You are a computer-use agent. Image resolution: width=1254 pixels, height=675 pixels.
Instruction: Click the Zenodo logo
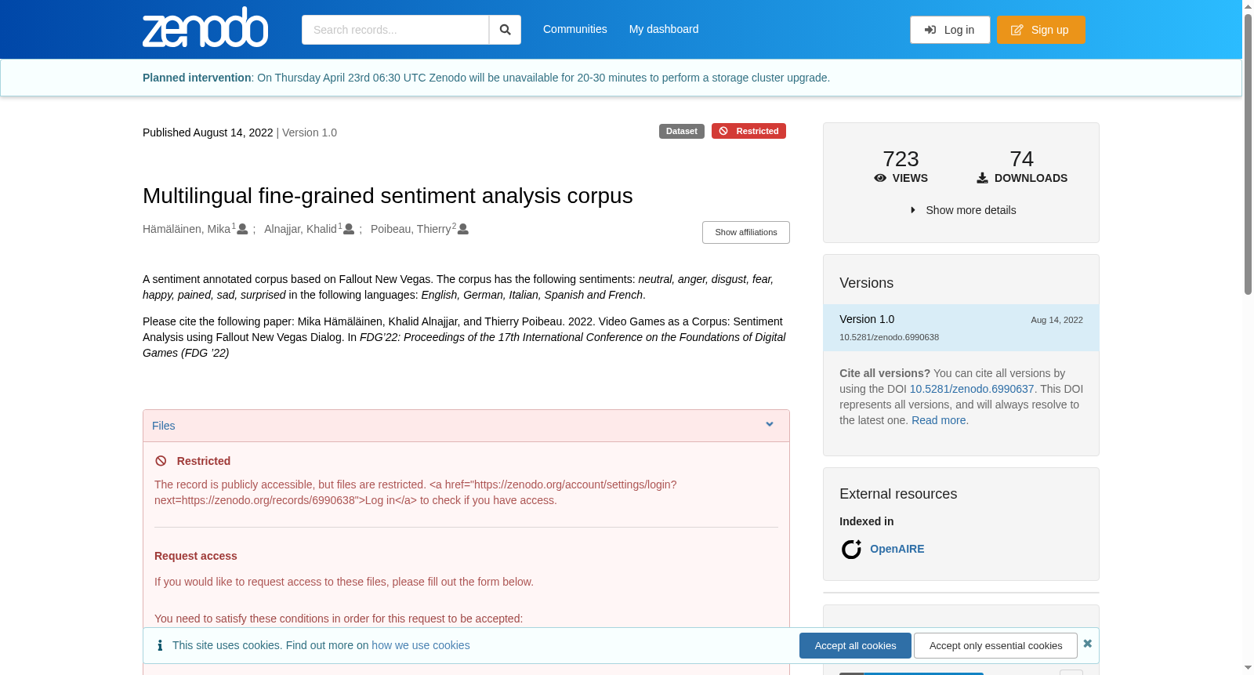205,27
